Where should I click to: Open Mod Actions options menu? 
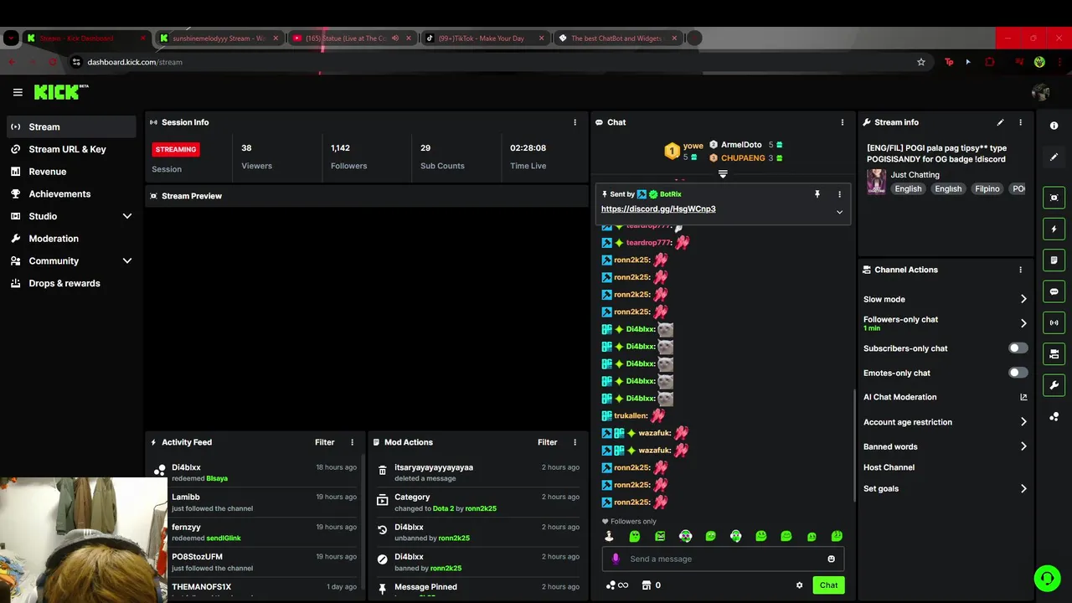click(575, 442)
